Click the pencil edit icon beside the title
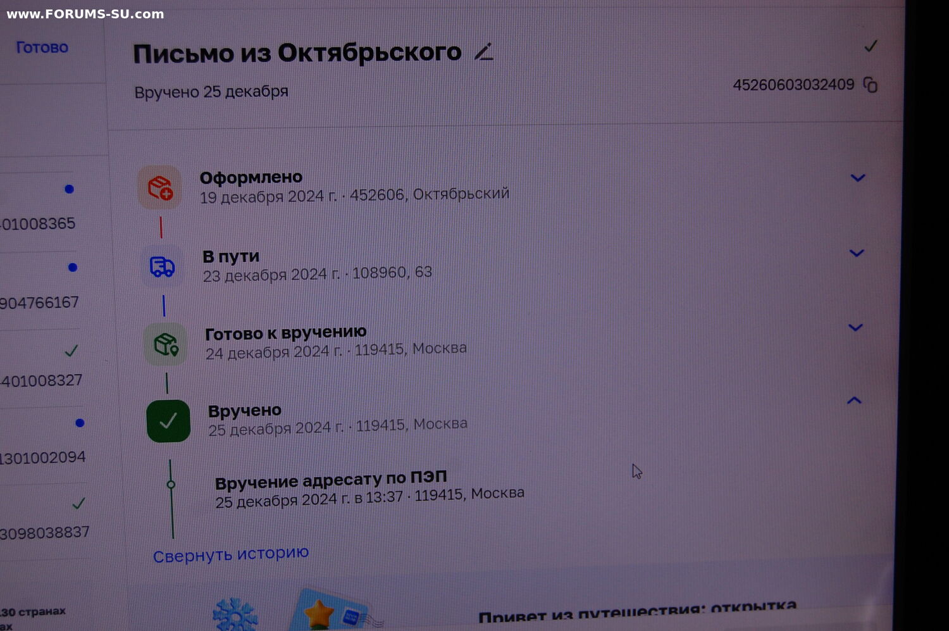Screen dimensions: 949x631 click(484, 53)
